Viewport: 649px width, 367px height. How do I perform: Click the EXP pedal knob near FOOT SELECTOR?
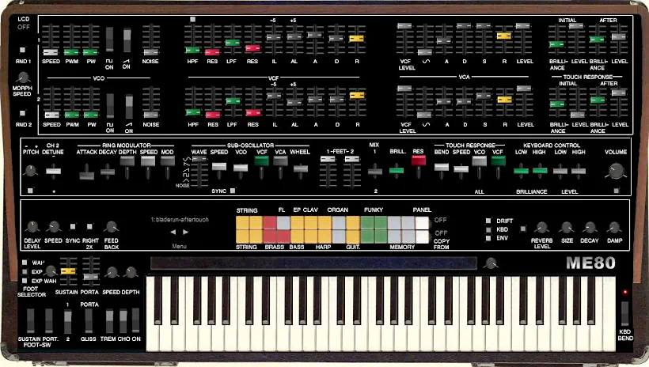[x=51, y=271]
